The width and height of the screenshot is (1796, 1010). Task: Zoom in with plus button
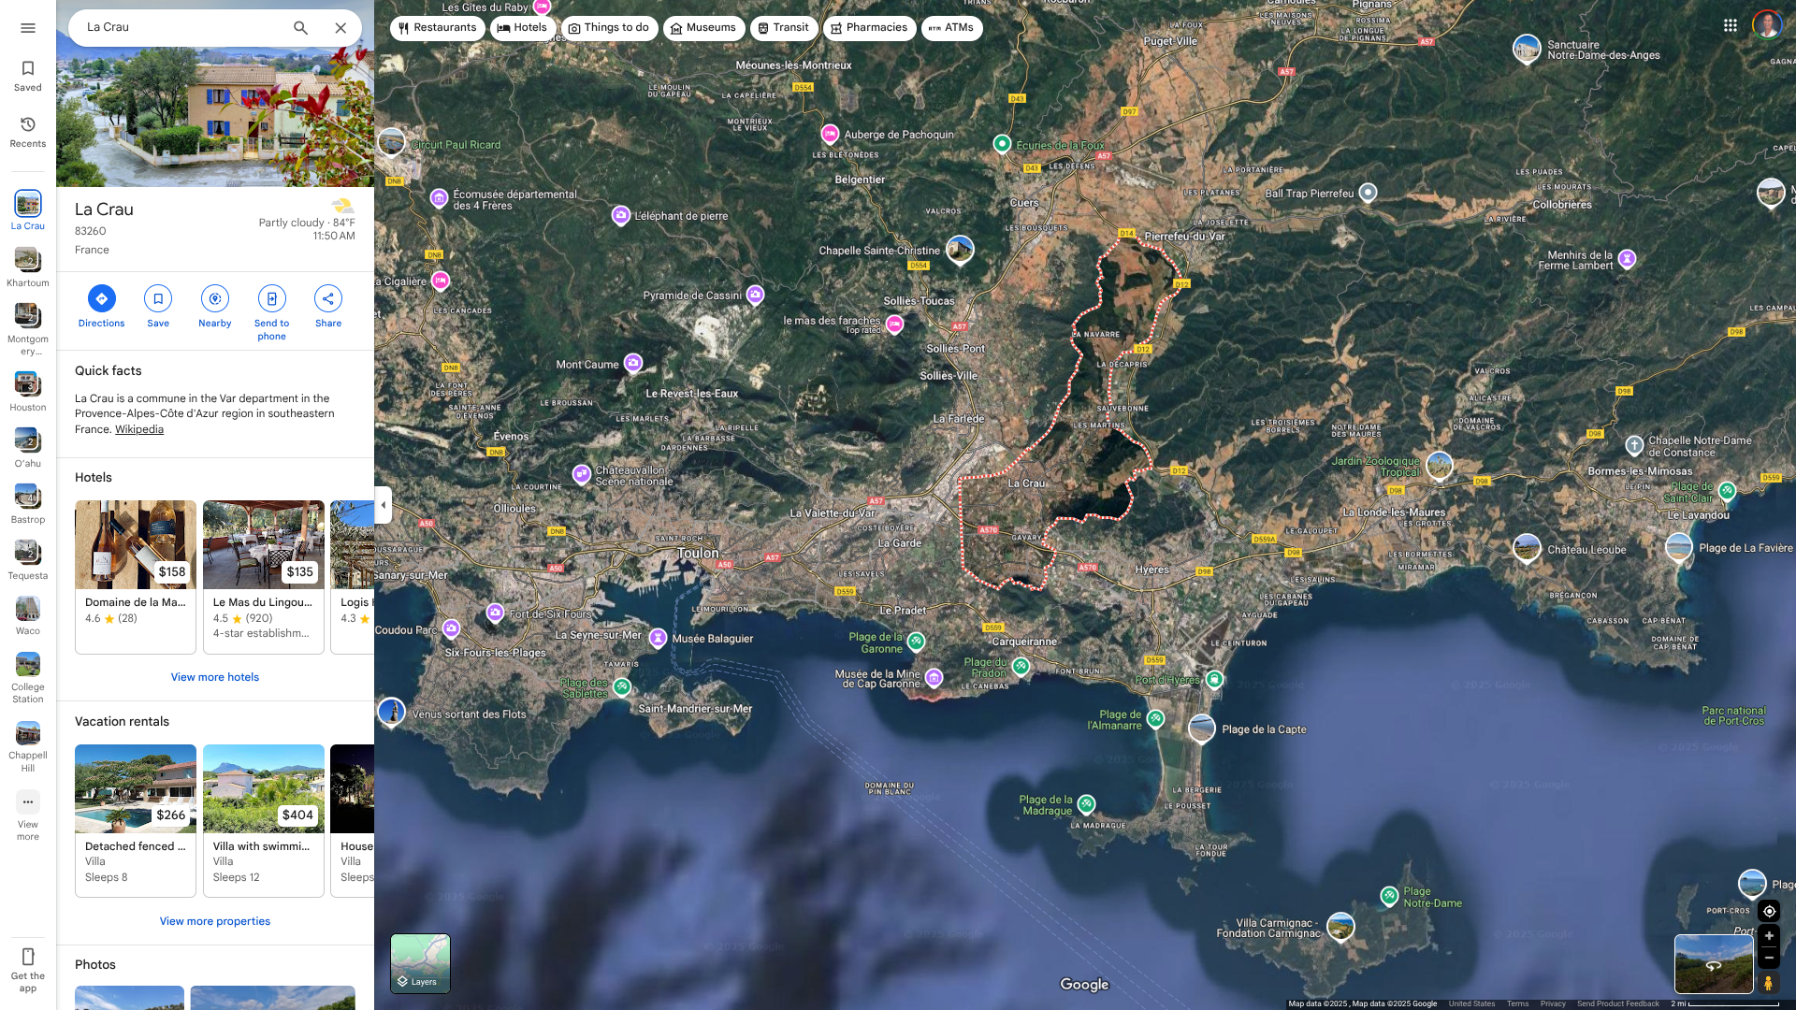[x=1769, y=936]
